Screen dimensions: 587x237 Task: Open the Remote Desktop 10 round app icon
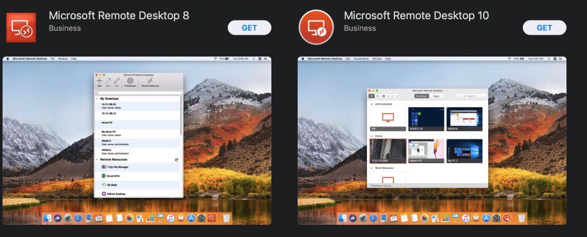pos(316,28)
